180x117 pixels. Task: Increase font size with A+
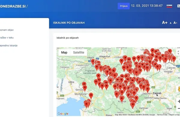pos(165,22)
